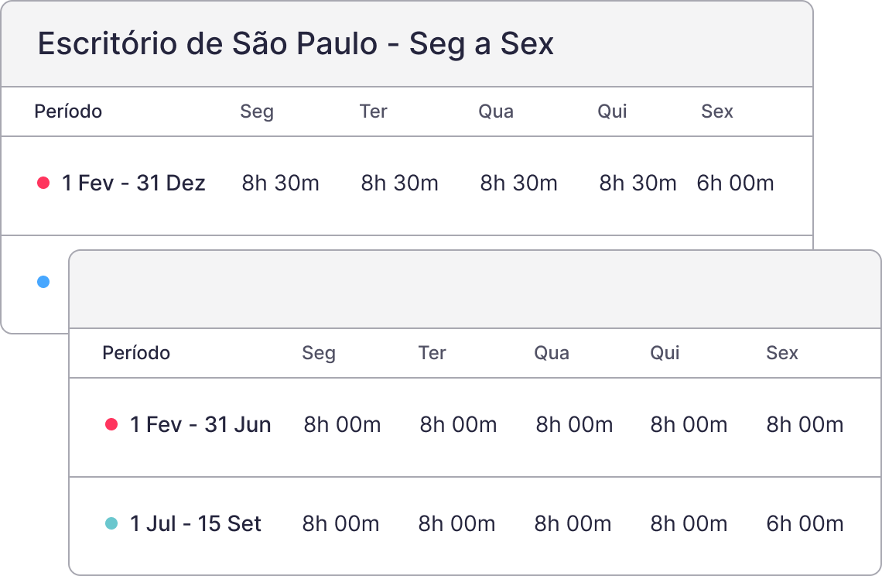Select the Escritório de São Paulo title
This screenshot has height=576, width=882.
point(296,44)
